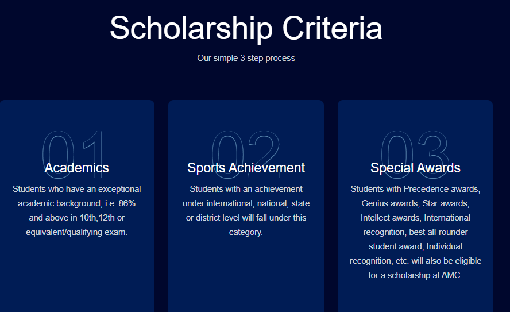The height and width of the screenshot is (312, 510).
Task: Click the 'Students with Precedence awards' line
Action: 415,189
